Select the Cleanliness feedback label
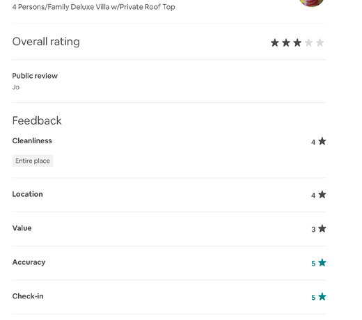362x320 pixels. 32,141
